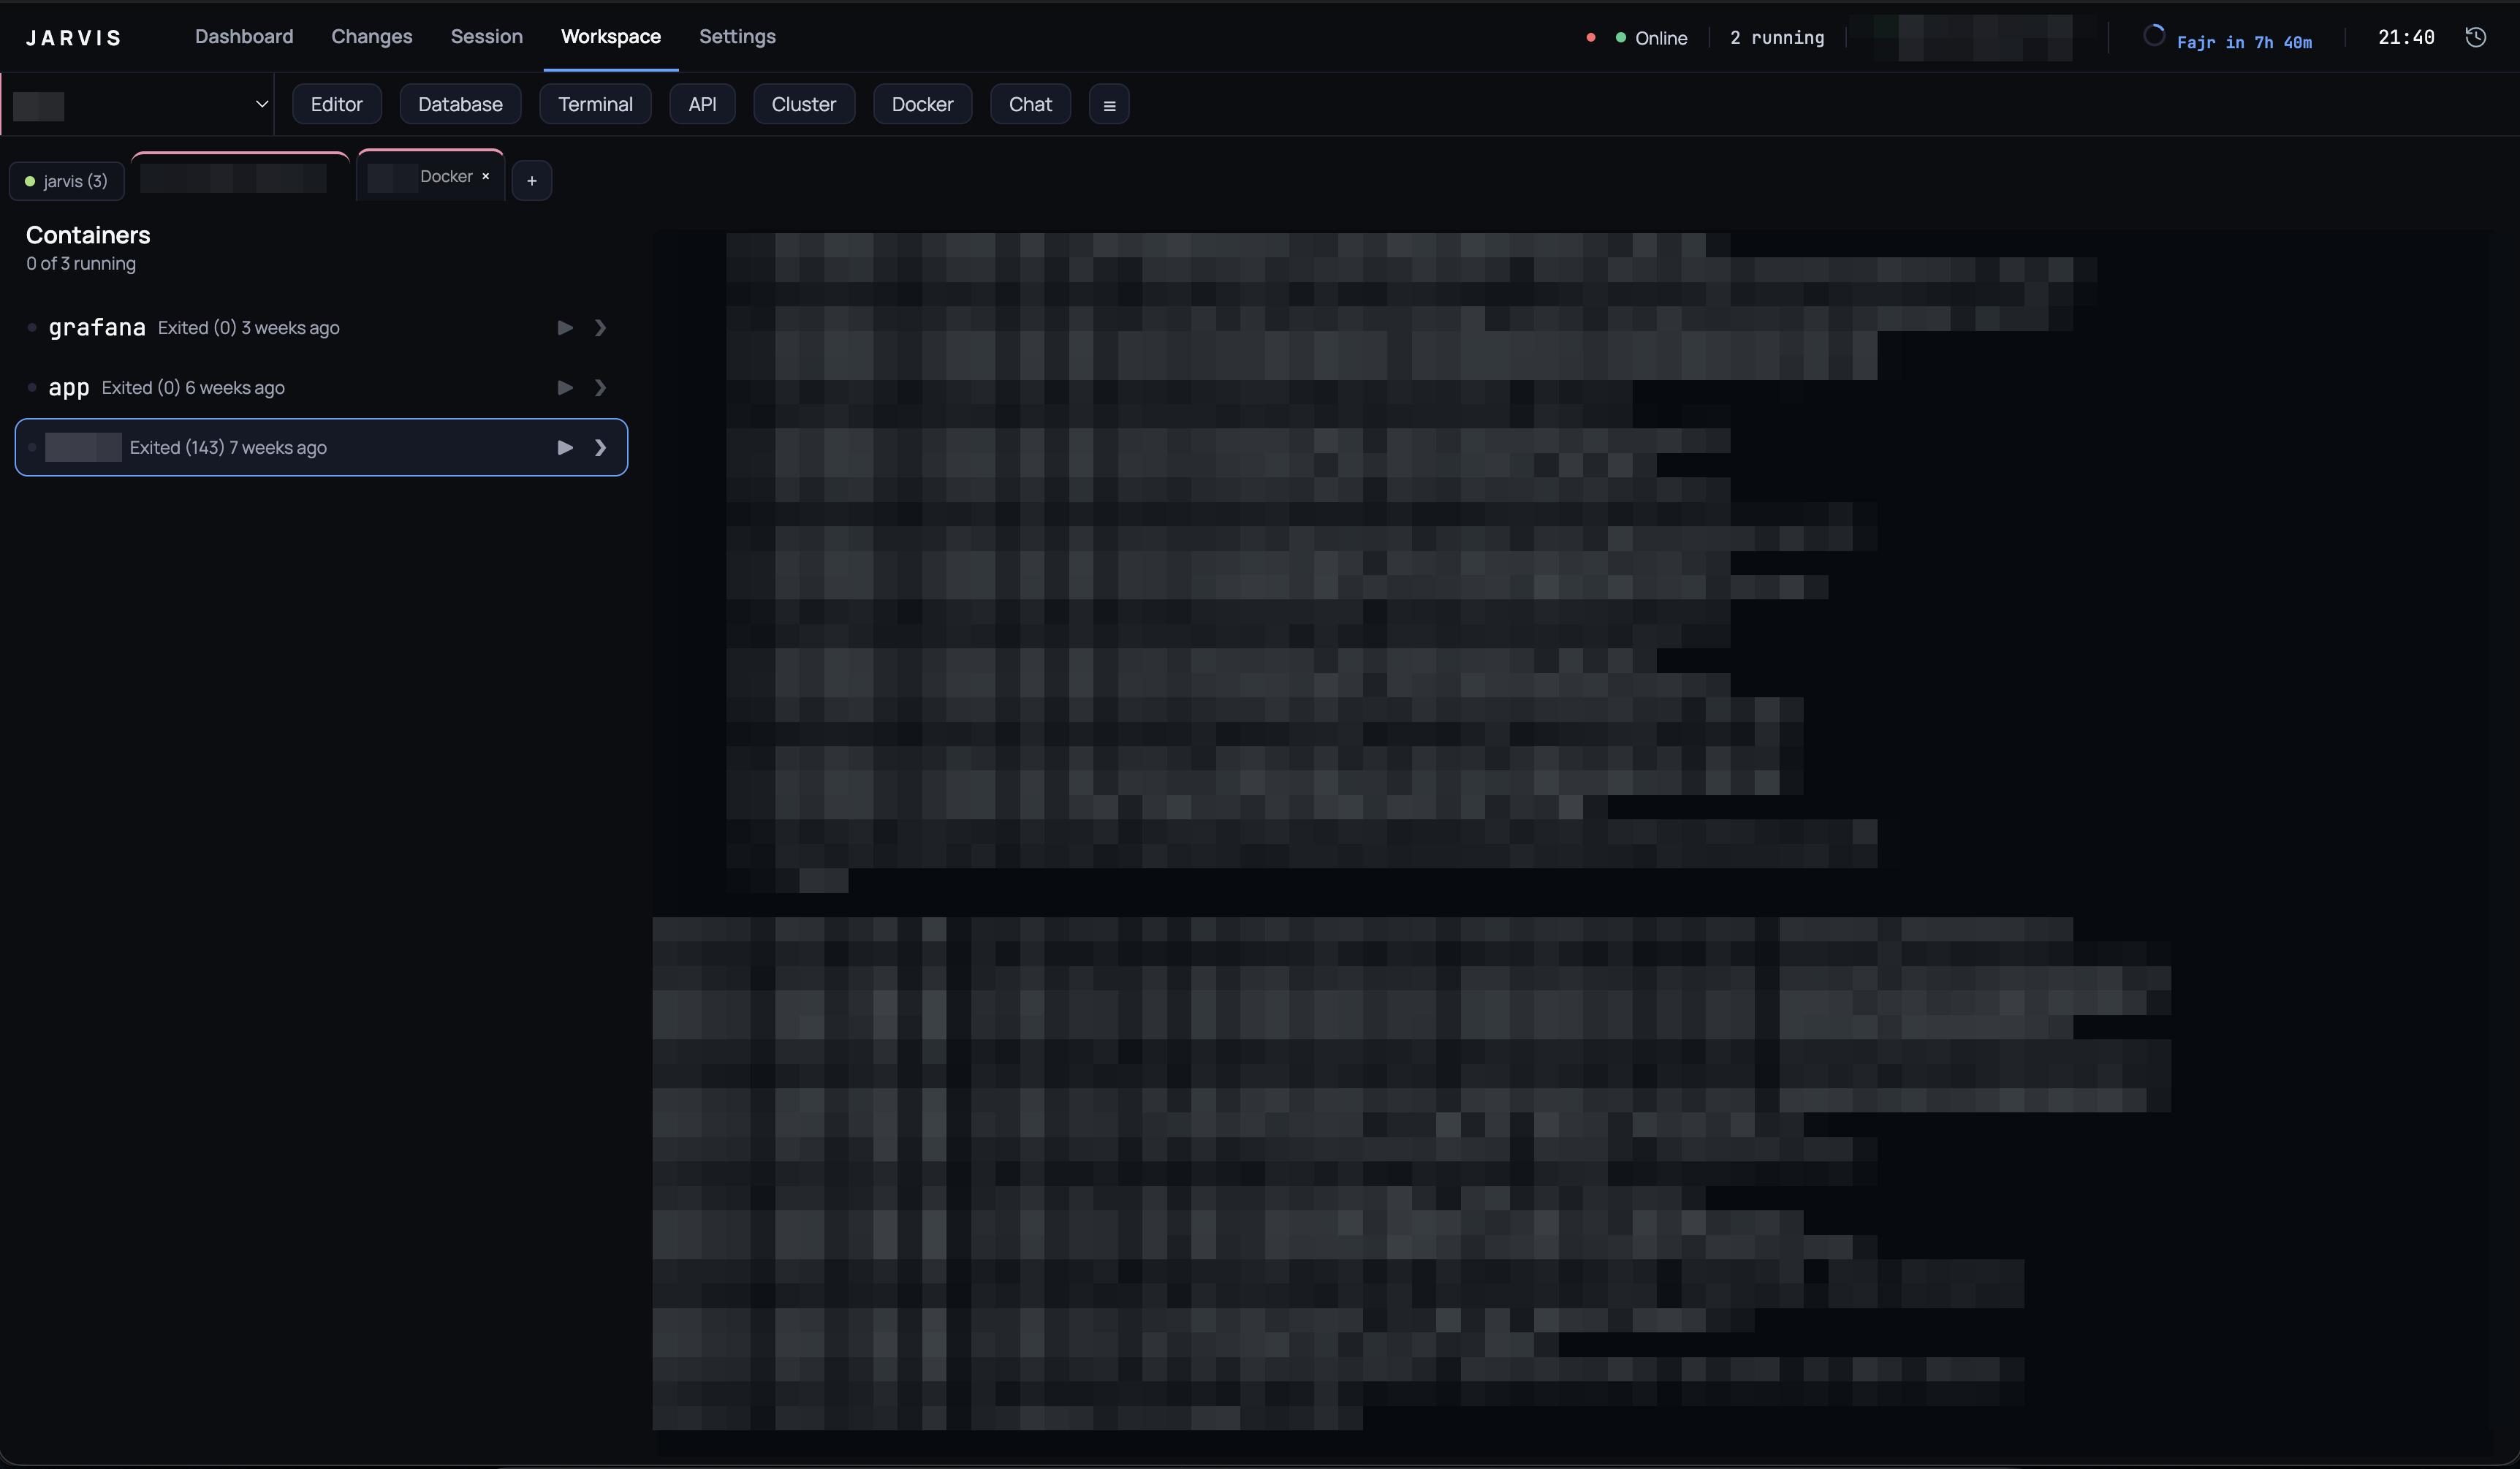This screenshot has width=2520, height=1469.
Task: Click the 21:40 clock display
Action: 2406,37
